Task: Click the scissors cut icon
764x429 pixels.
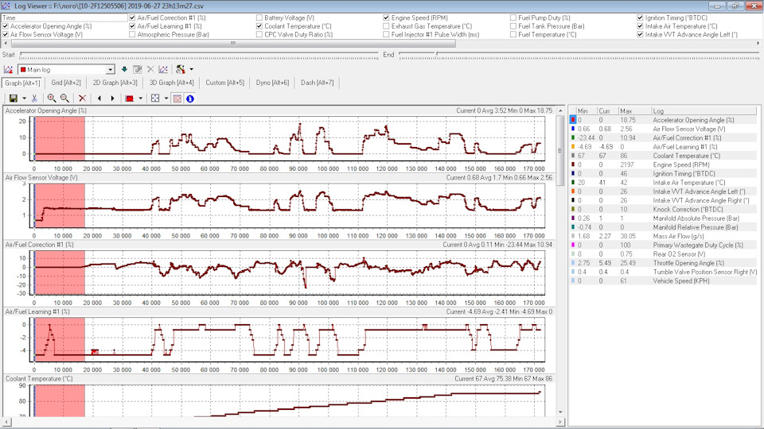Action: [34, 99]
